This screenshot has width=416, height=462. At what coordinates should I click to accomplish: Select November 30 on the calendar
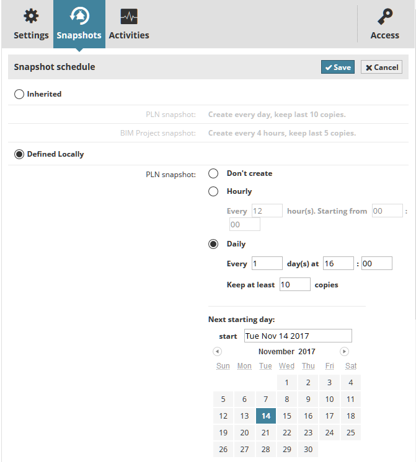point(308,450)
